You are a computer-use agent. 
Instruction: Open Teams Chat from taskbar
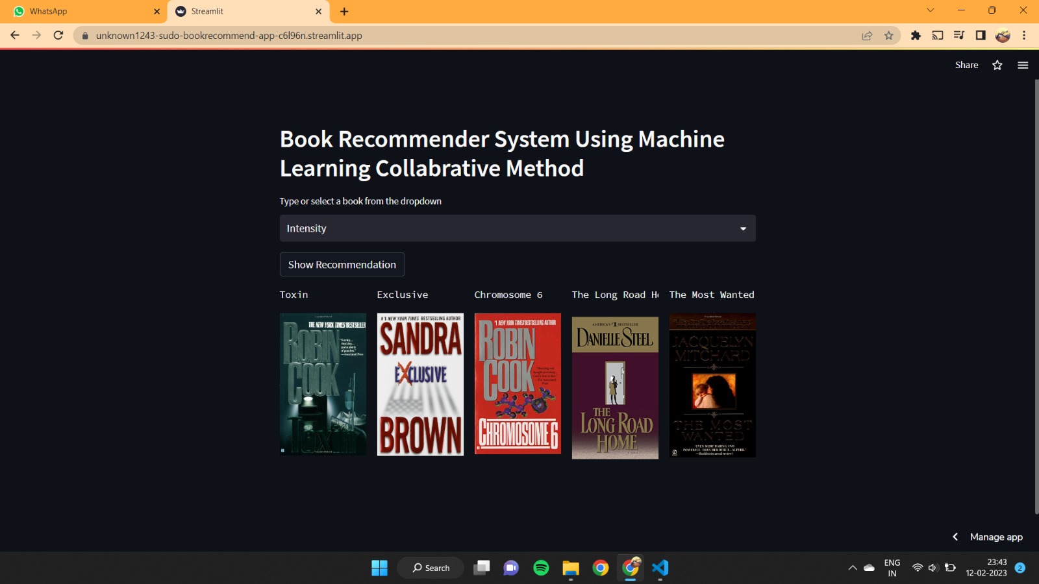511,568
